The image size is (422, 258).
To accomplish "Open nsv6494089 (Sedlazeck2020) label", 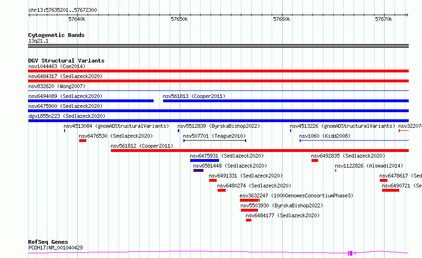I will (65, 96).
